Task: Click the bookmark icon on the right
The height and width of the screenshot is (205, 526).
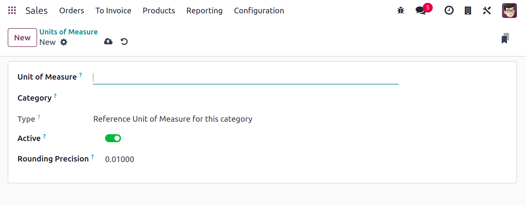Action: pyautogui.click(x=505, y=38)
